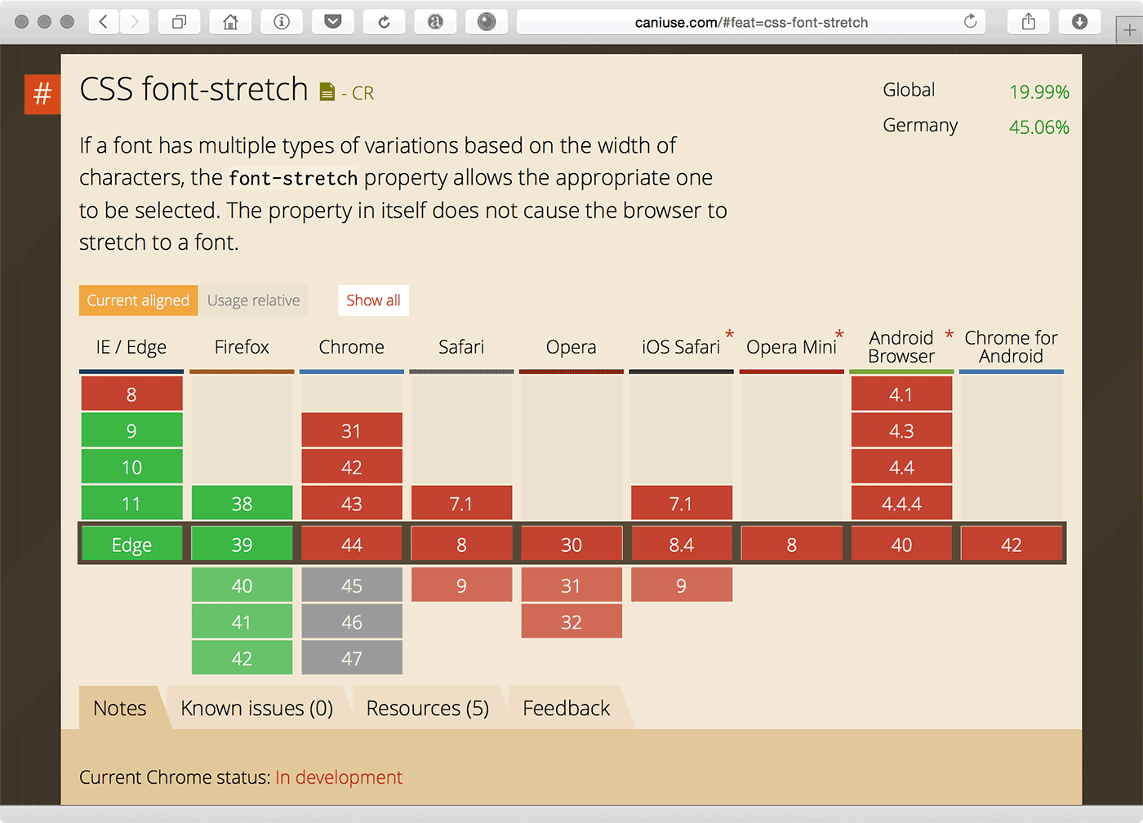The image size is (1143, 823).
Task: Click the Safari column header
Action: point(461,347)
